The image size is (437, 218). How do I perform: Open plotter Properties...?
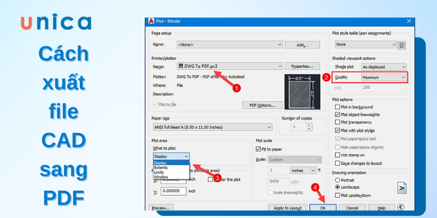point(302,66)
